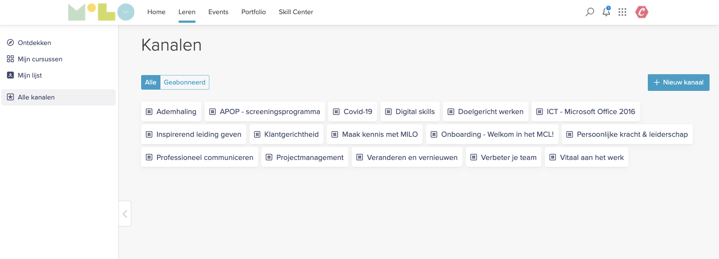
Task: Click the Ontdekken compass icon
Action: point(11,43)
